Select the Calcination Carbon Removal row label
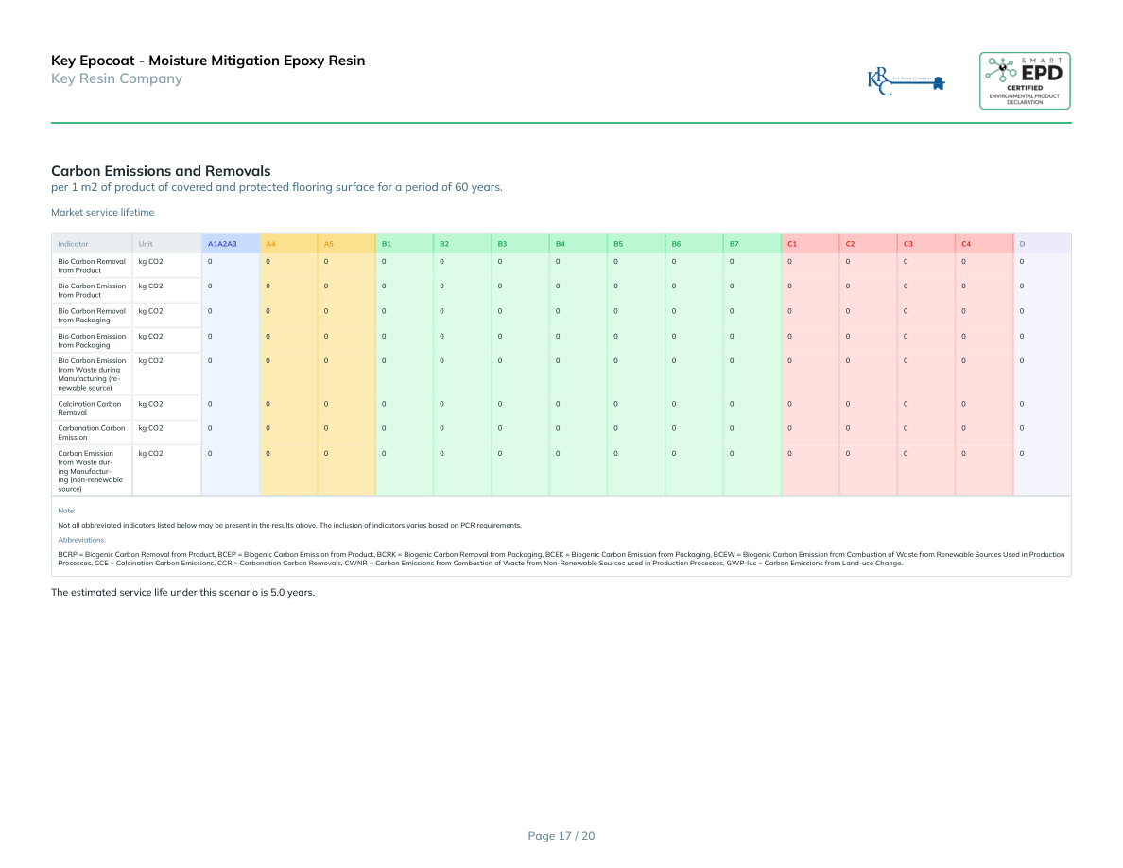 (x=90, y=408)
